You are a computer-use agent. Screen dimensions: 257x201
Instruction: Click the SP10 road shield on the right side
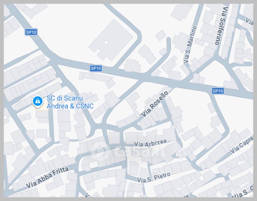coord(218,91)
